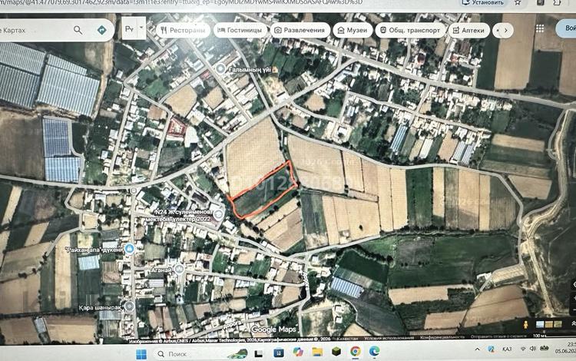Click the bus stop marker on the main road
The image size is (576, 361).
134,191
